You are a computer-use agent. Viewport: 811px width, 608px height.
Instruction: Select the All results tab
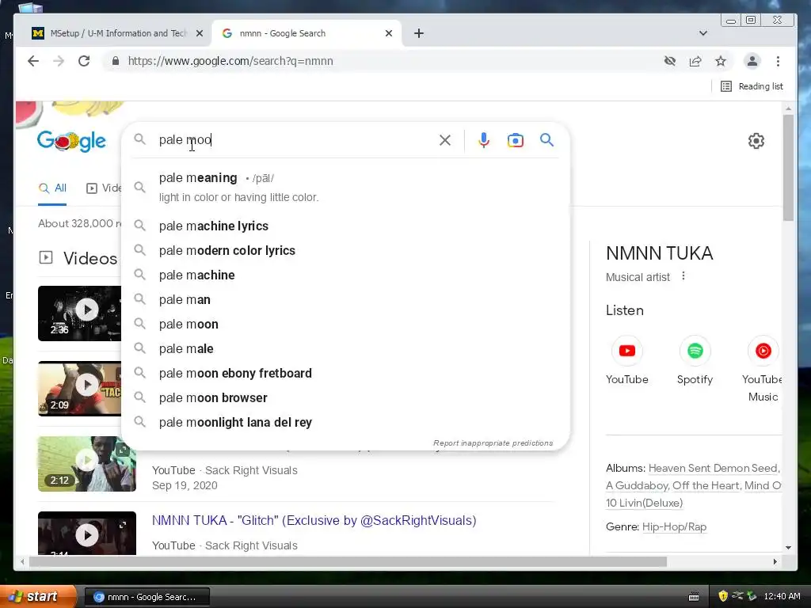(53, 188)
